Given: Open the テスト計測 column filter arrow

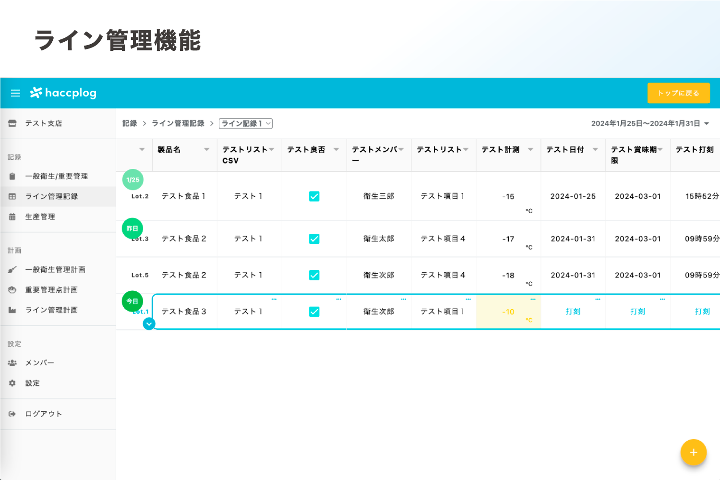Looking at the screenshot, I should pos(530,149).
